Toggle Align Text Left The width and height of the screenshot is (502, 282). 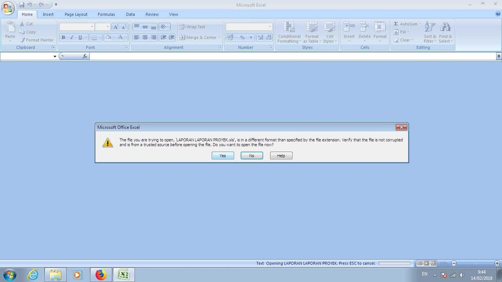click(x=136, y=38)
